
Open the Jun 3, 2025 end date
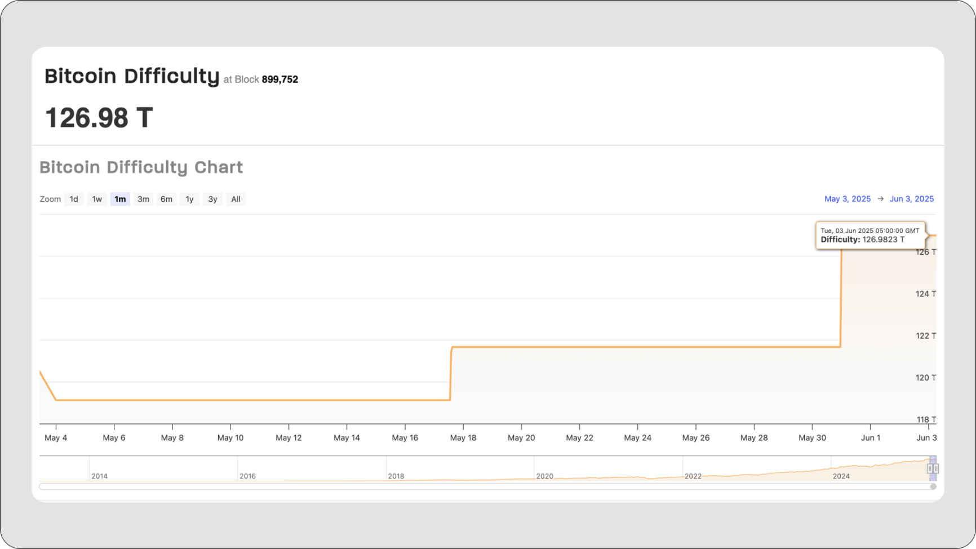pos(911,199)
